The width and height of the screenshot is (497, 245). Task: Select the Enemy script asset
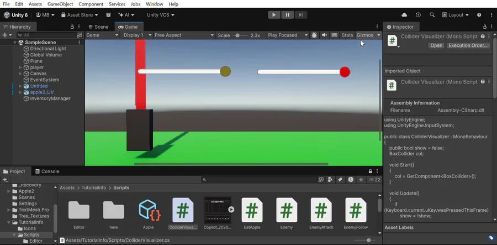pos(287,210)
